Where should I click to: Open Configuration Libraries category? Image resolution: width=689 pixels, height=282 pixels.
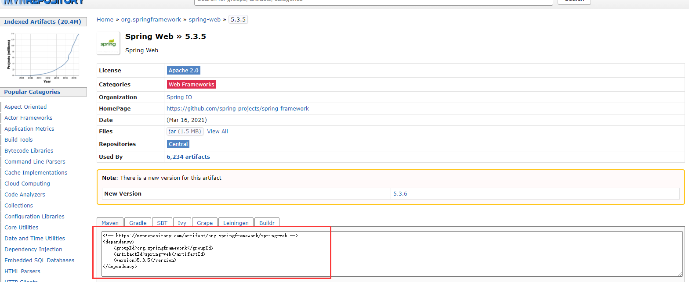(x=34, y=216)
